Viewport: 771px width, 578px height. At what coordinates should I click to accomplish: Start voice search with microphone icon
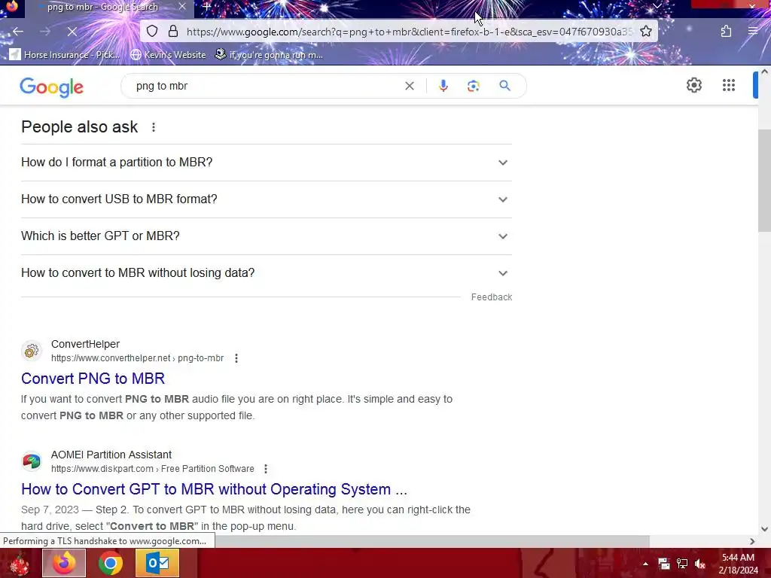point(443,86)
